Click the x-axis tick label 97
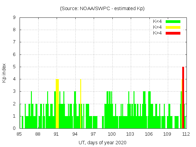This screenshot has height=147, width=196. tap(93, 134)
